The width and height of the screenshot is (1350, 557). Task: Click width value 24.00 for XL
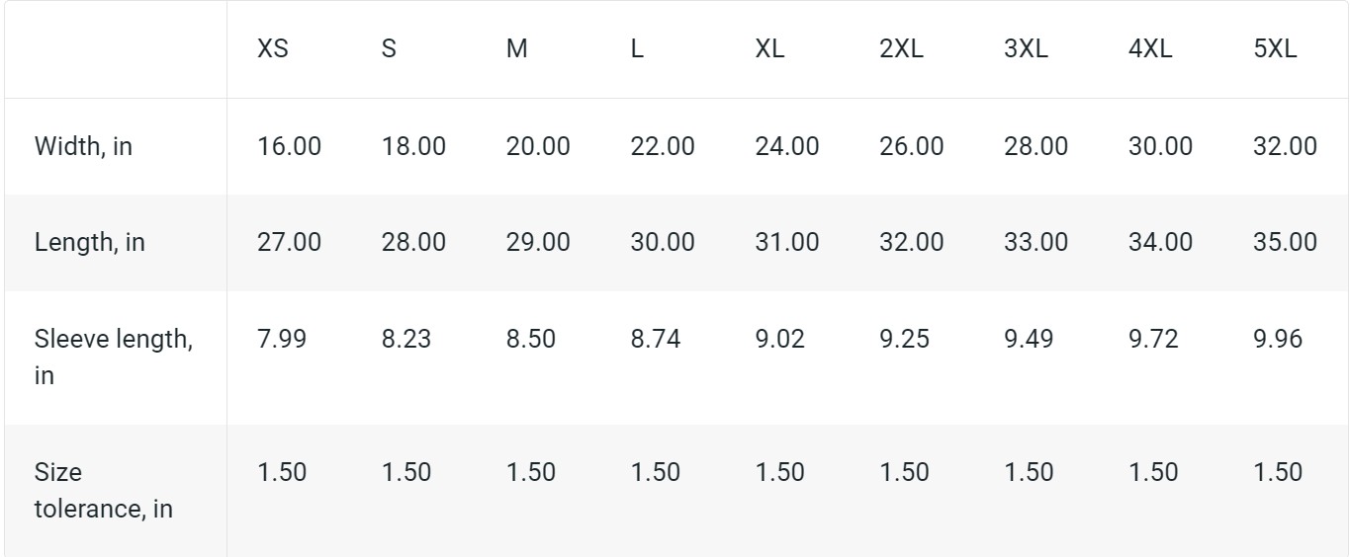pos(787,147)
